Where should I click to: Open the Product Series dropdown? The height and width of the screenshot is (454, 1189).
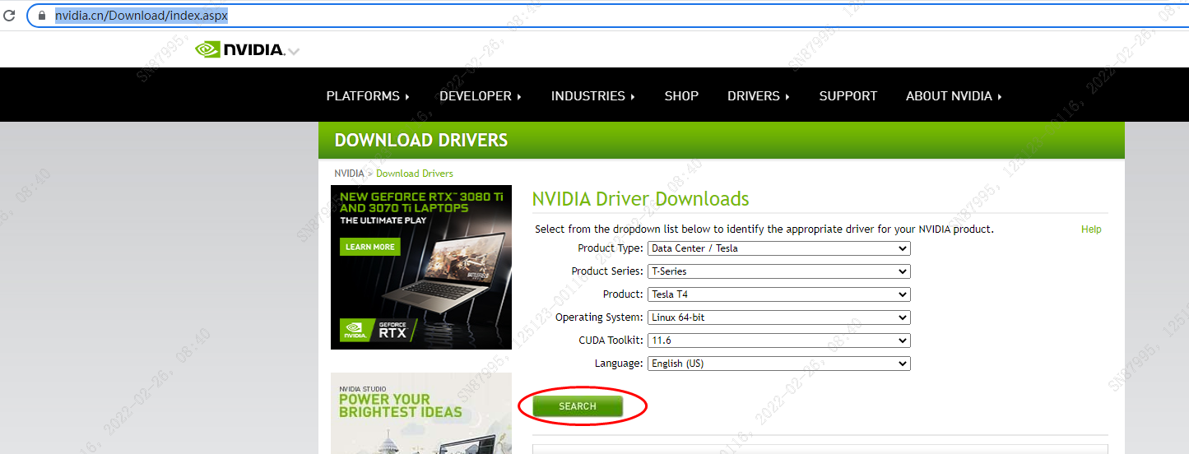tap(779, 271)
